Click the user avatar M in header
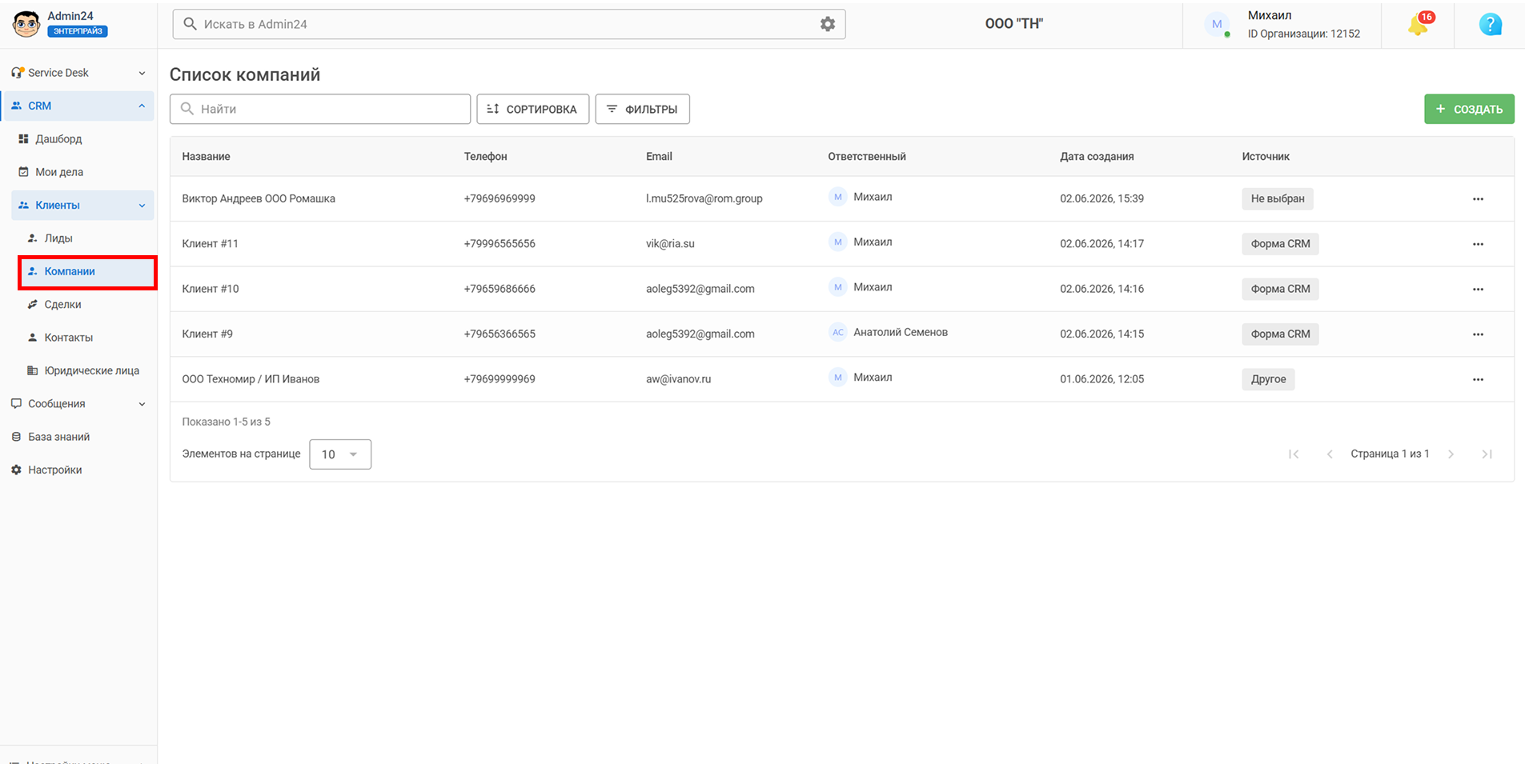The image size is (1525, 764). (1217, 24)
